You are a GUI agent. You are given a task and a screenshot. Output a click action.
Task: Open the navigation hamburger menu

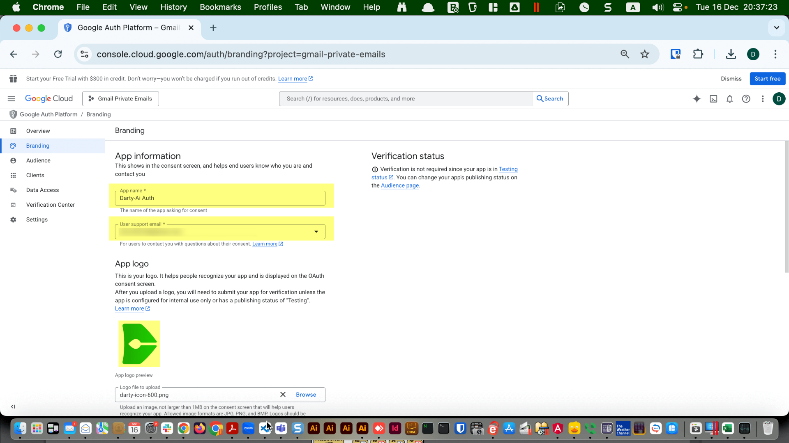(x=11, y=98)
